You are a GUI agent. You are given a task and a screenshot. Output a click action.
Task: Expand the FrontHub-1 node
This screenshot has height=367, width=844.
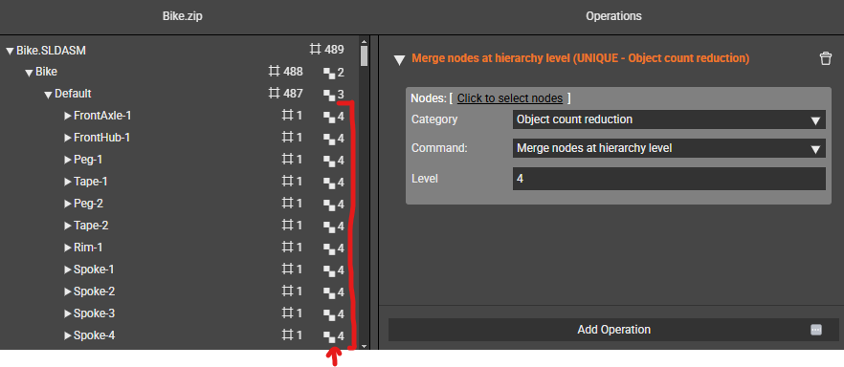tap(68, 138)
